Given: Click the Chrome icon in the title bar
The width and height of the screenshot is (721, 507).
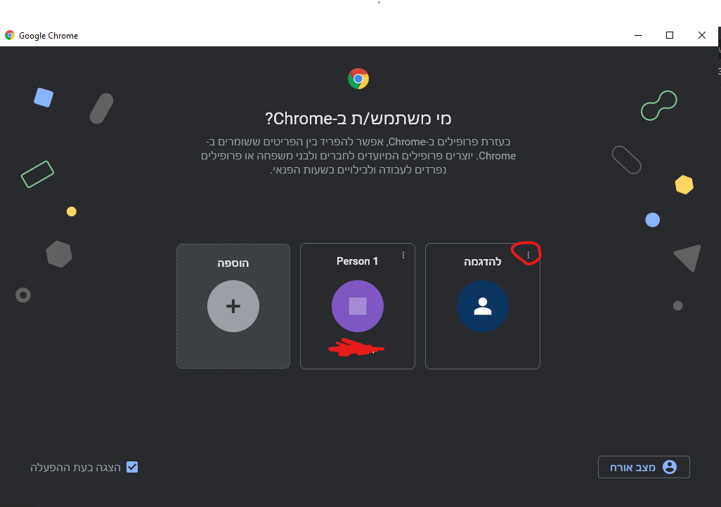Looking at the screenshot, I should coord(9,35).
